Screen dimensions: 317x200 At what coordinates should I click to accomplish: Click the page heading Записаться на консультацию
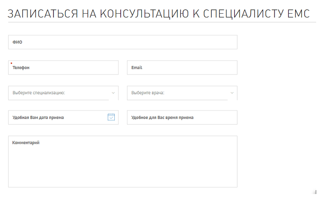[158, 14]
